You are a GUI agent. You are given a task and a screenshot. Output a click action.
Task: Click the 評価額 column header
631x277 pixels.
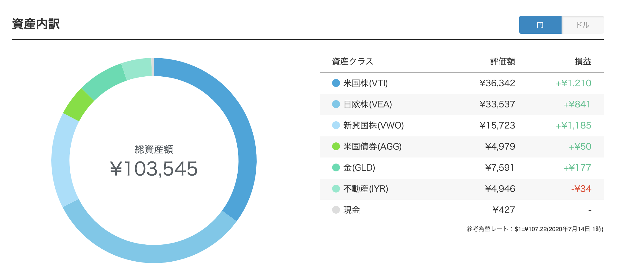pyautogui.click(x=503, y=61)
